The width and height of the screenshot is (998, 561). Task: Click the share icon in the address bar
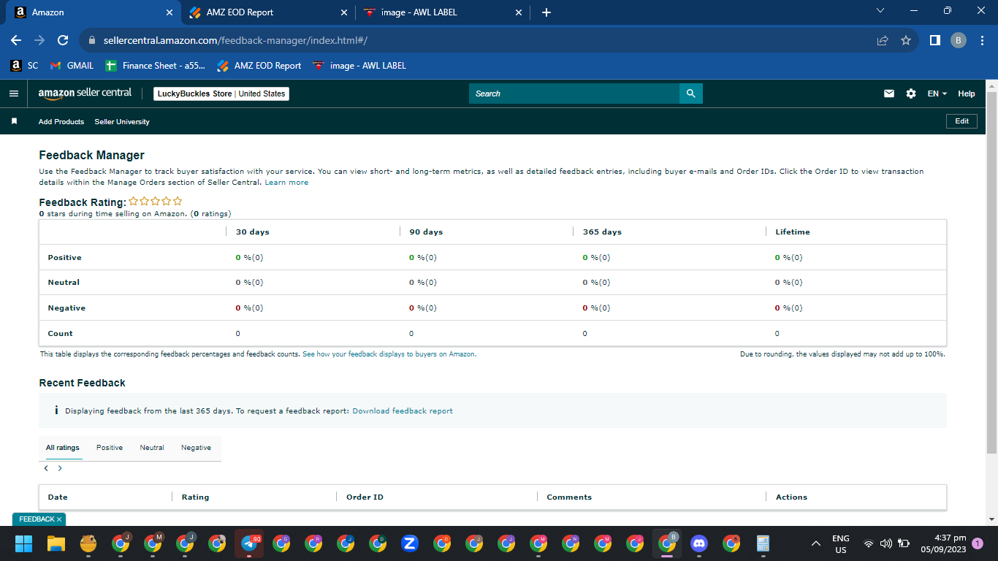883,40
